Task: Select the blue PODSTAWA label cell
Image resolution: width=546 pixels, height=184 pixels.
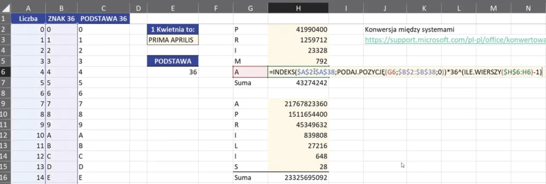Action: pyautogui.click(x=172, y=61)
